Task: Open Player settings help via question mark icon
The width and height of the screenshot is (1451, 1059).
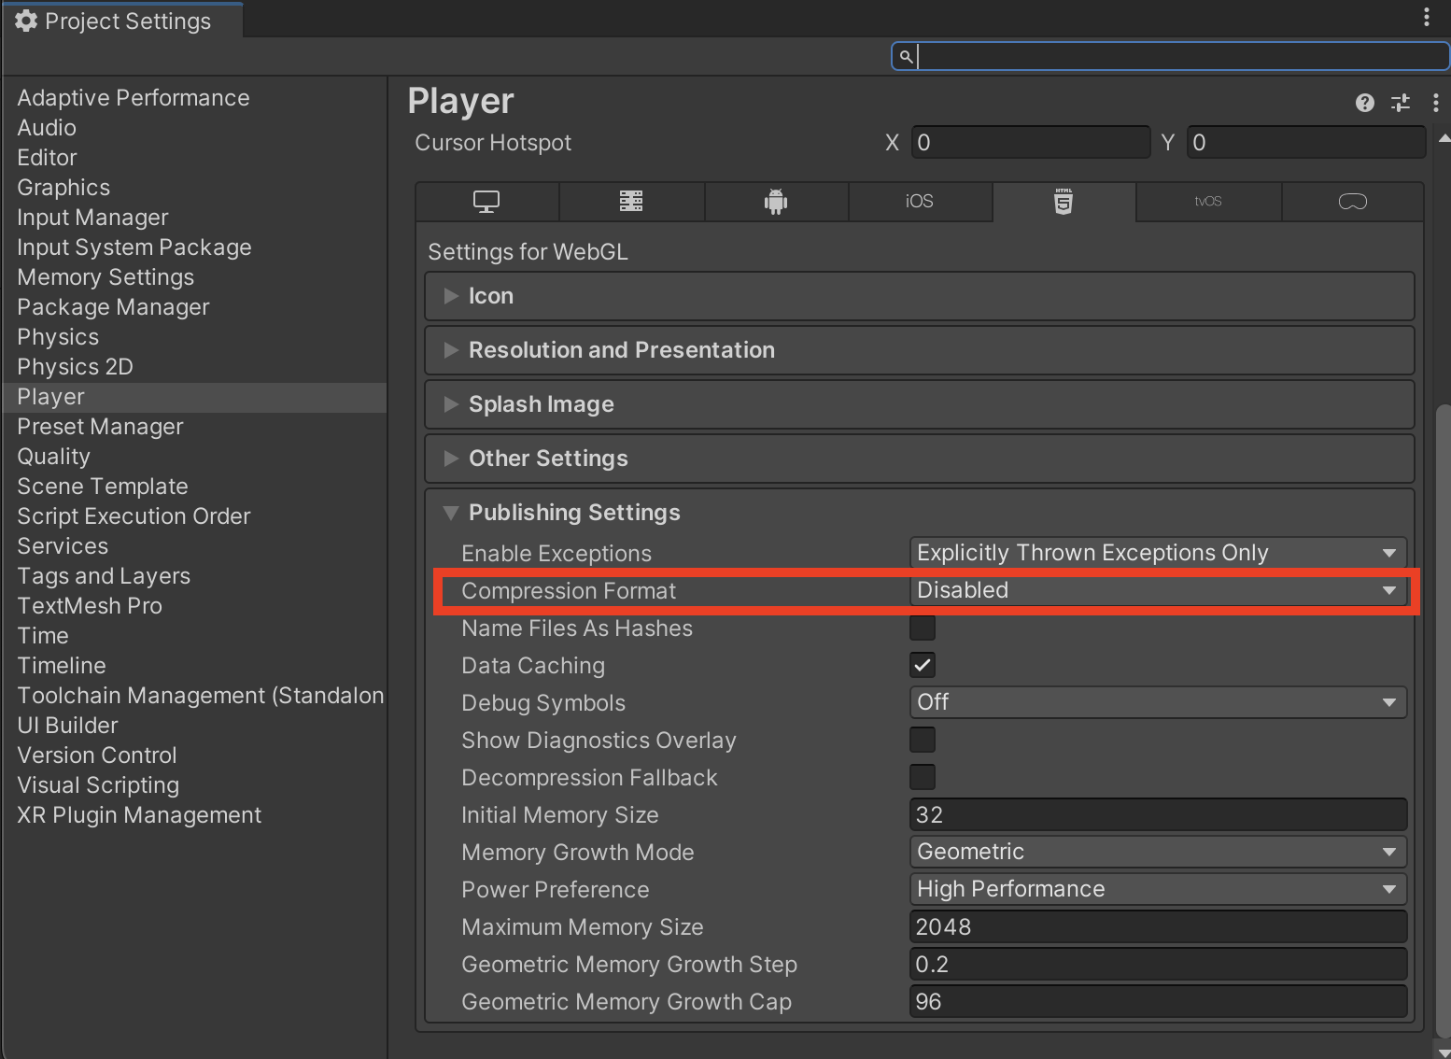Action: tap(1364, 103)
